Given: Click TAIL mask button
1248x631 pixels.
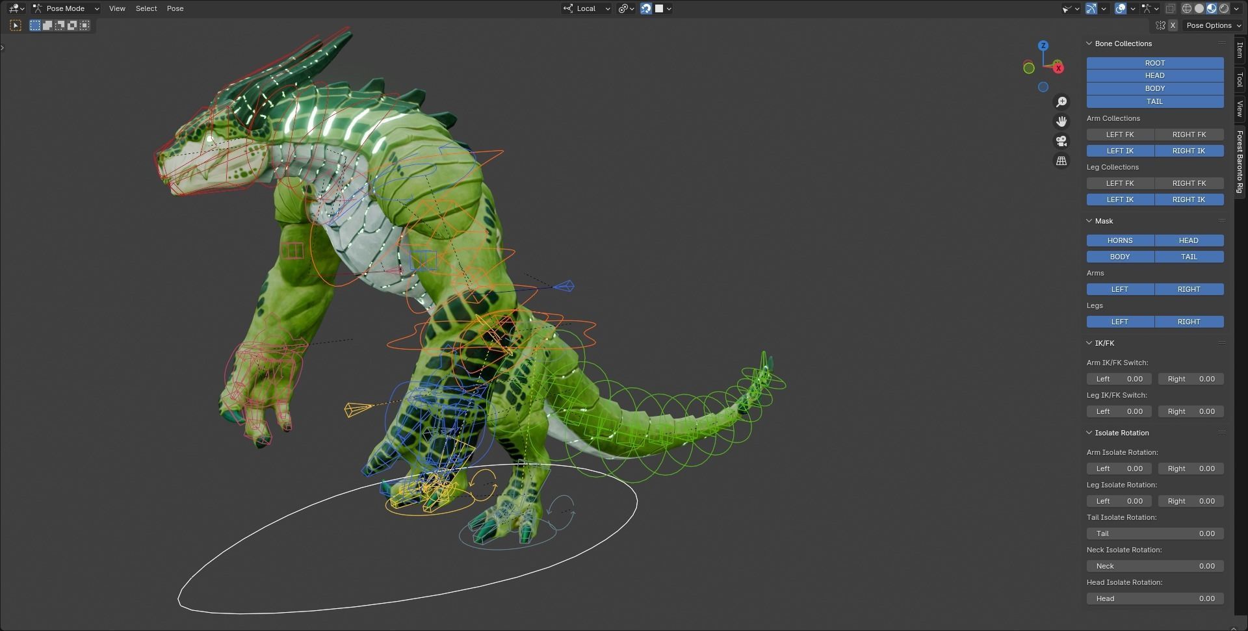Looking at the screenshot, I should coord(1189,257).
